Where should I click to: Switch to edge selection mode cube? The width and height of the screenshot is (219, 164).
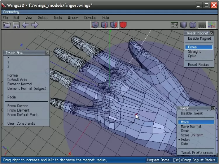[x=105, y=25]
